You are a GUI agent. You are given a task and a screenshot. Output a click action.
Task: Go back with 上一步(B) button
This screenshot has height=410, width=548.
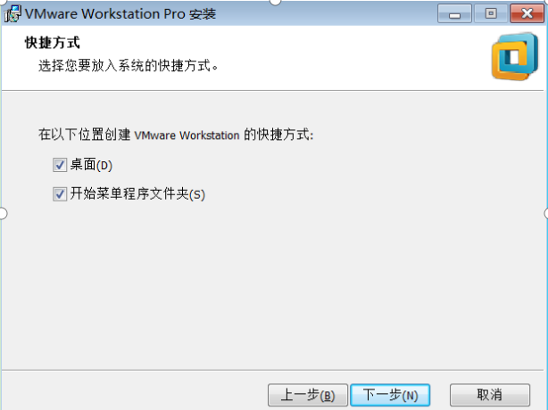point(308,395)
